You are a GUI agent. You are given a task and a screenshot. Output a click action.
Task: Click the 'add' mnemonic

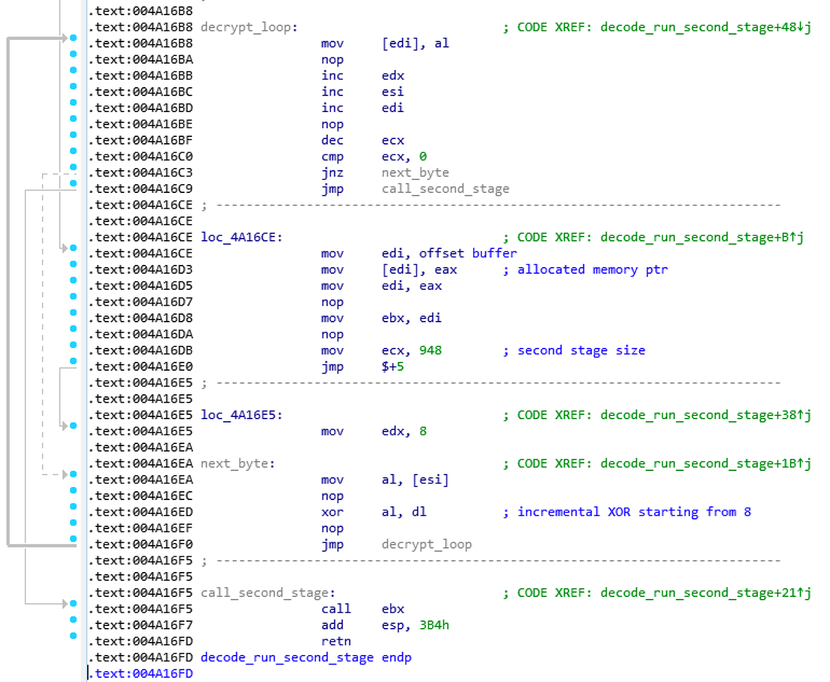[x=332, y=625]
